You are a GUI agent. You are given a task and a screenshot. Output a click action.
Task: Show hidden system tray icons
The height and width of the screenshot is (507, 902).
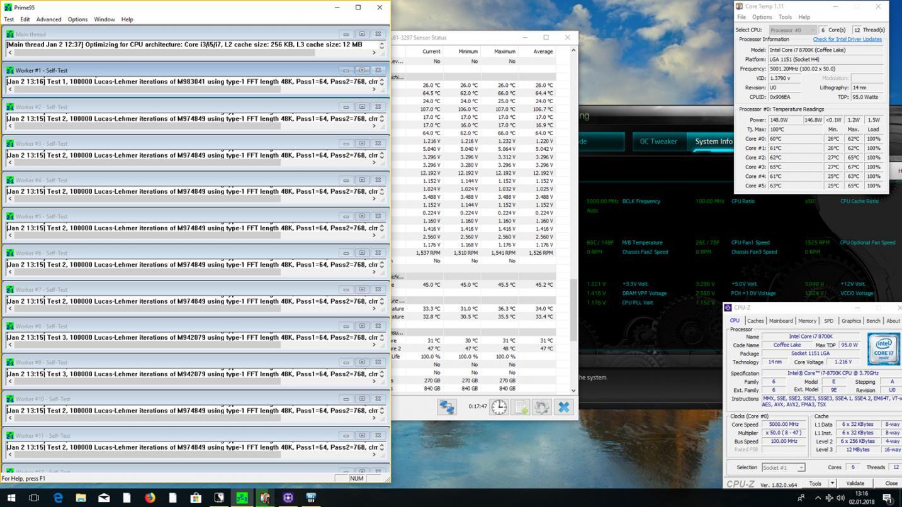[x=817, y=498]
